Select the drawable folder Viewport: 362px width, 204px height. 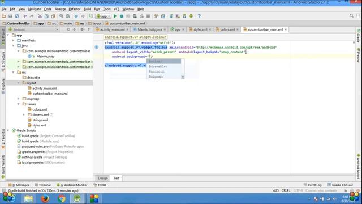tap(33, 78)
